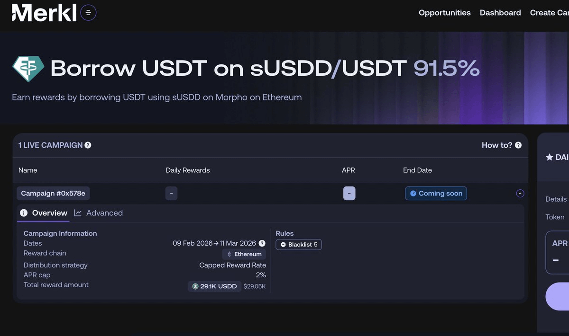Click the help icon next to How to?
Screen dimensions: 569x336
518,145
